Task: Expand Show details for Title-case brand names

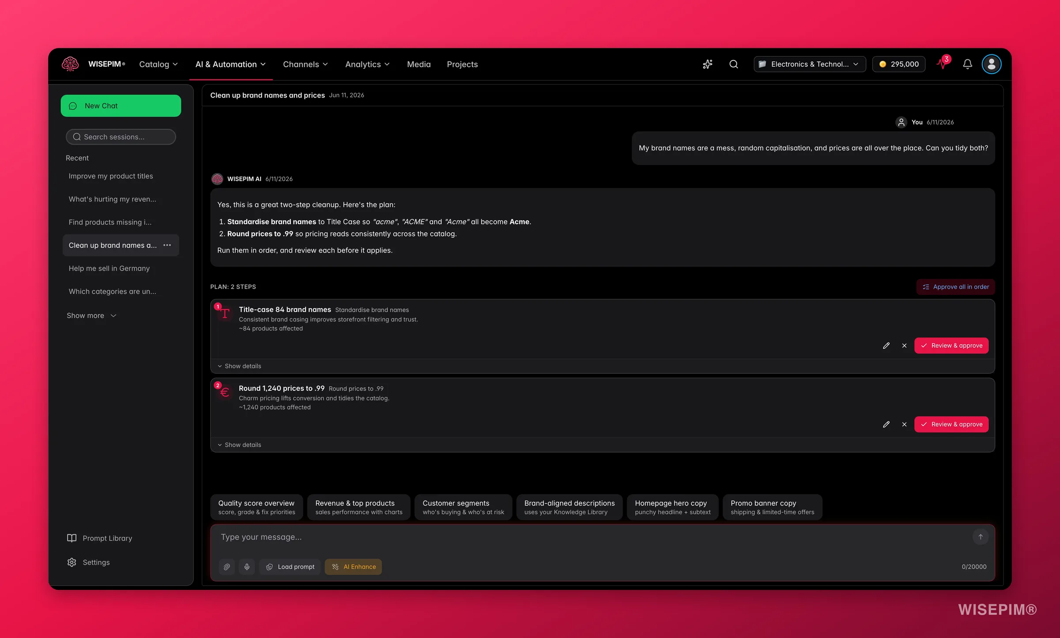Action: click(239, 366)
